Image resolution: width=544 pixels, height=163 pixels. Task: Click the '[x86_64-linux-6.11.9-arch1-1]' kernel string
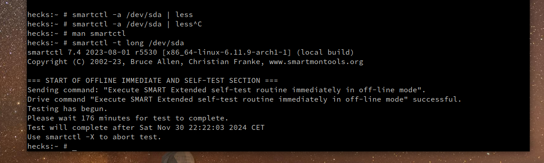point(227,52)
